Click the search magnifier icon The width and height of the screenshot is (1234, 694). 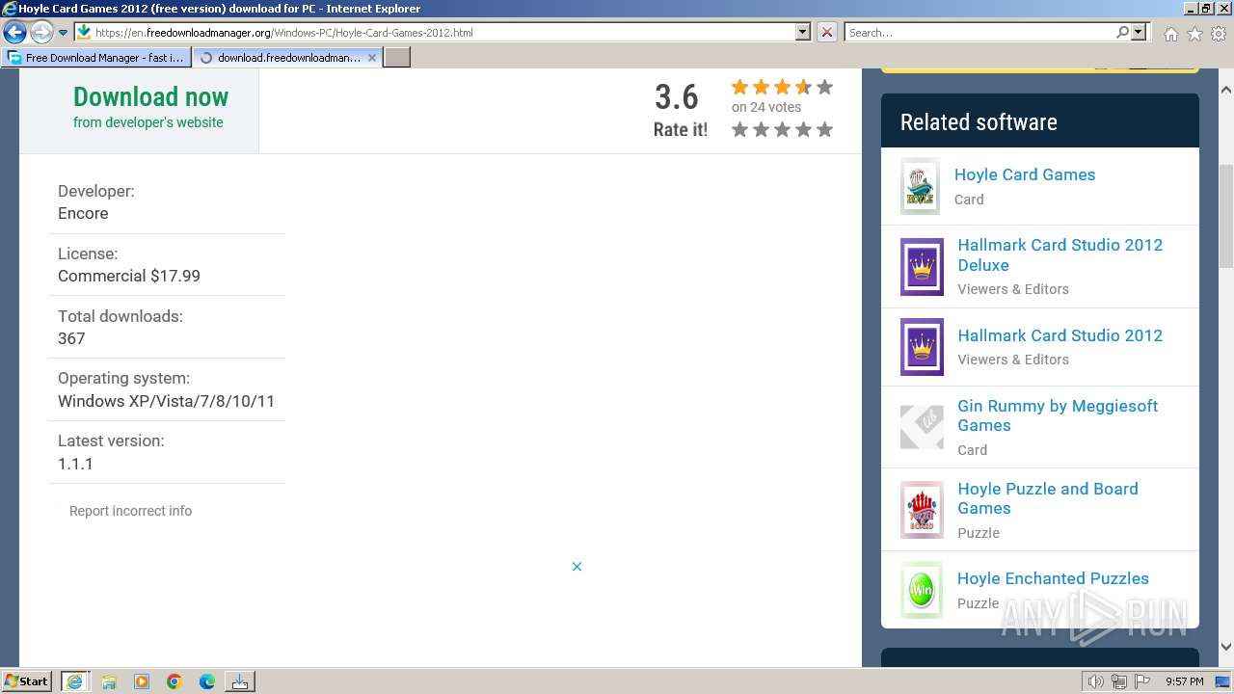(1122, 32)
